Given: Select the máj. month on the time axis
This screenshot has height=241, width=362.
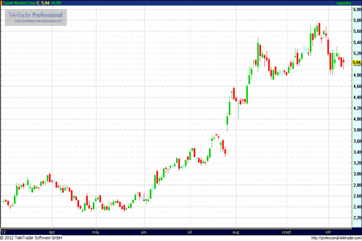Looking at the screenshot, I should pos(95,231).
